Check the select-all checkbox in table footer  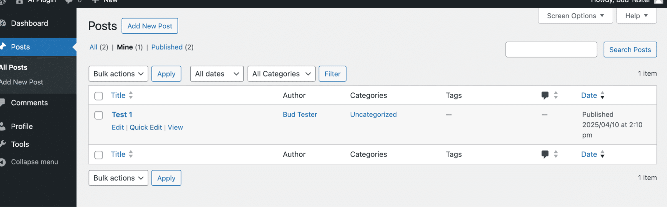(x=99, y=155)
